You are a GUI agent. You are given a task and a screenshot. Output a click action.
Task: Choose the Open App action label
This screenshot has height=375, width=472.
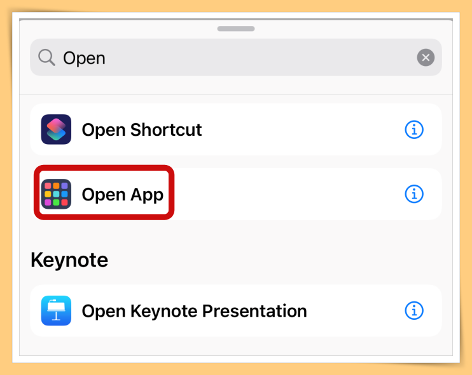[x=123, y=195]
